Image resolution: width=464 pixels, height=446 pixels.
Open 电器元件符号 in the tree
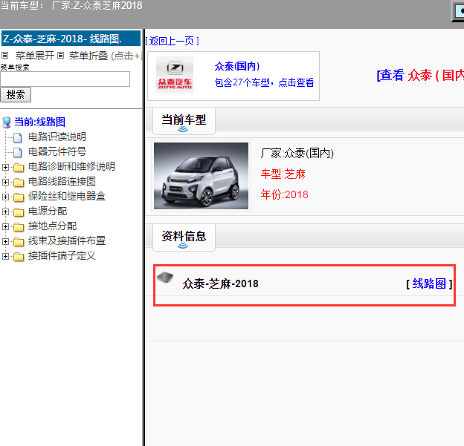coord(57,151)
